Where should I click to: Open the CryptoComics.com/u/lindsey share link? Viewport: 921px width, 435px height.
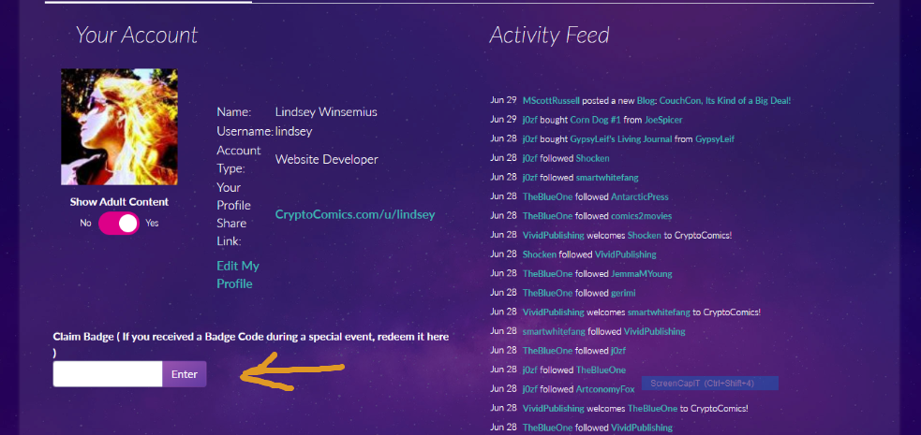point(355,214)
